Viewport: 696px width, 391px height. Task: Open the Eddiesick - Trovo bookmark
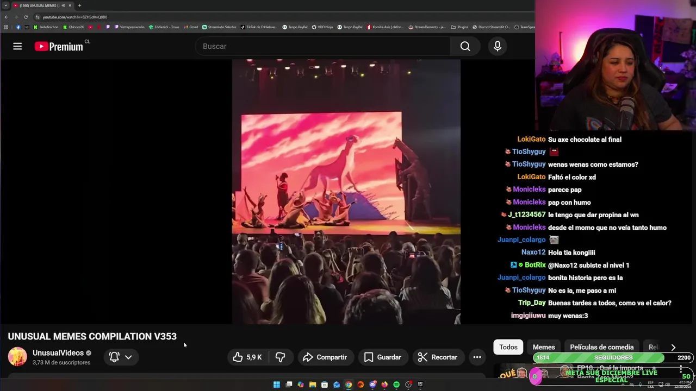164,27
